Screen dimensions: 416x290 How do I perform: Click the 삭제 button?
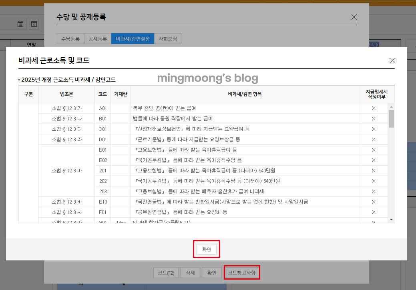click(190, 272)
